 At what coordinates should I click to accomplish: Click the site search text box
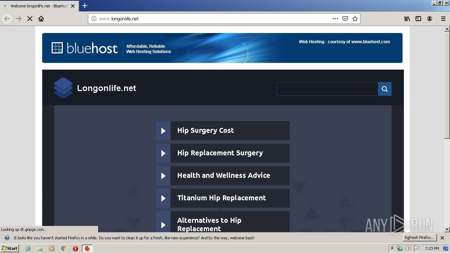[327, 89]
